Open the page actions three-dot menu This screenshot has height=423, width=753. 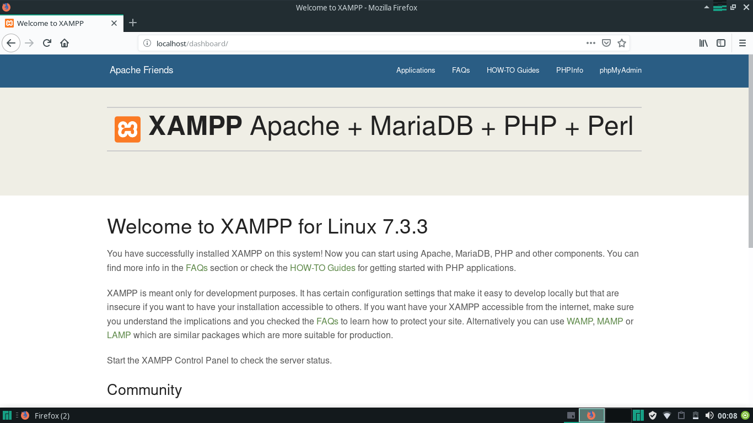[590, 43]
